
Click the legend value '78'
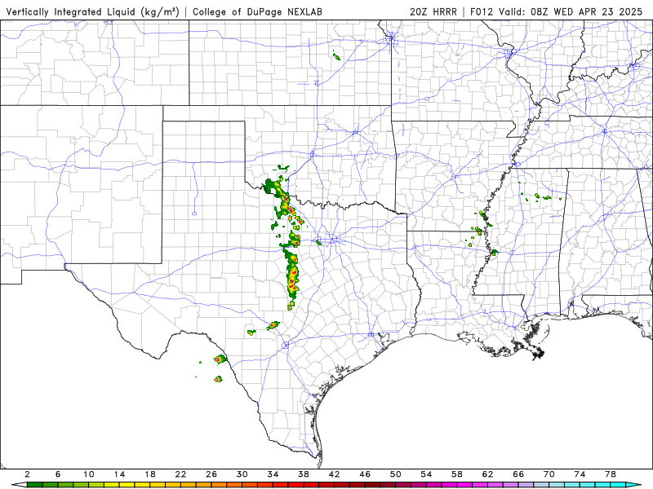coord(611,474)
